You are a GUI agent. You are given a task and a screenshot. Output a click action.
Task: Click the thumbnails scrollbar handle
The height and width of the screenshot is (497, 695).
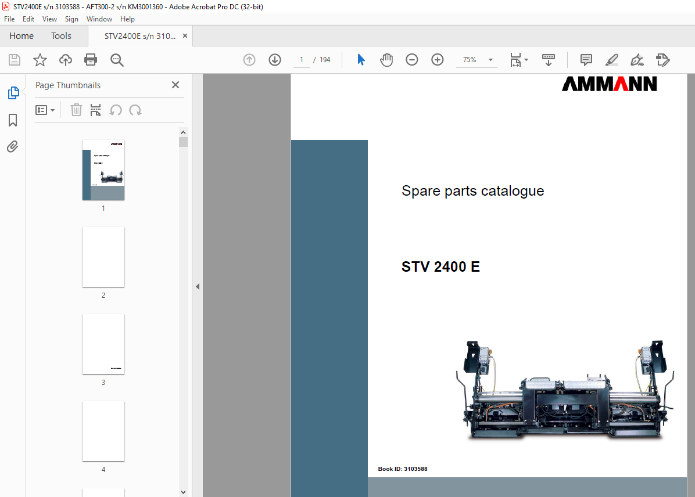pos(184,142)
